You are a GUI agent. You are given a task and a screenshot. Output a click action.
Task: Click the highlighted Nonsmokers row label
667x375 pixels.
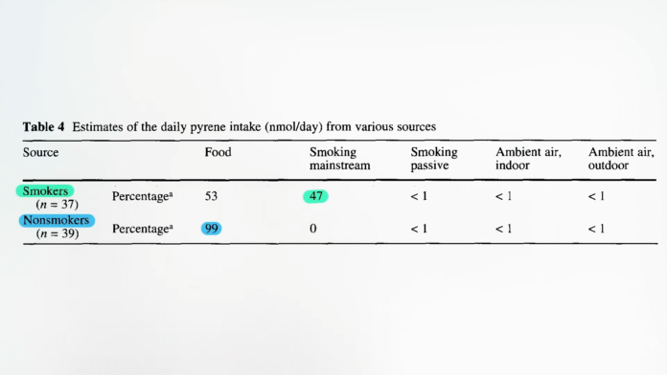(x=57, y=220)
